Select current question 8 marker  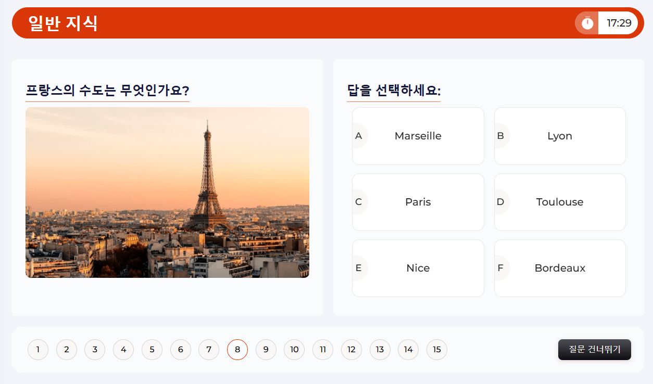(x=237, y=350)
